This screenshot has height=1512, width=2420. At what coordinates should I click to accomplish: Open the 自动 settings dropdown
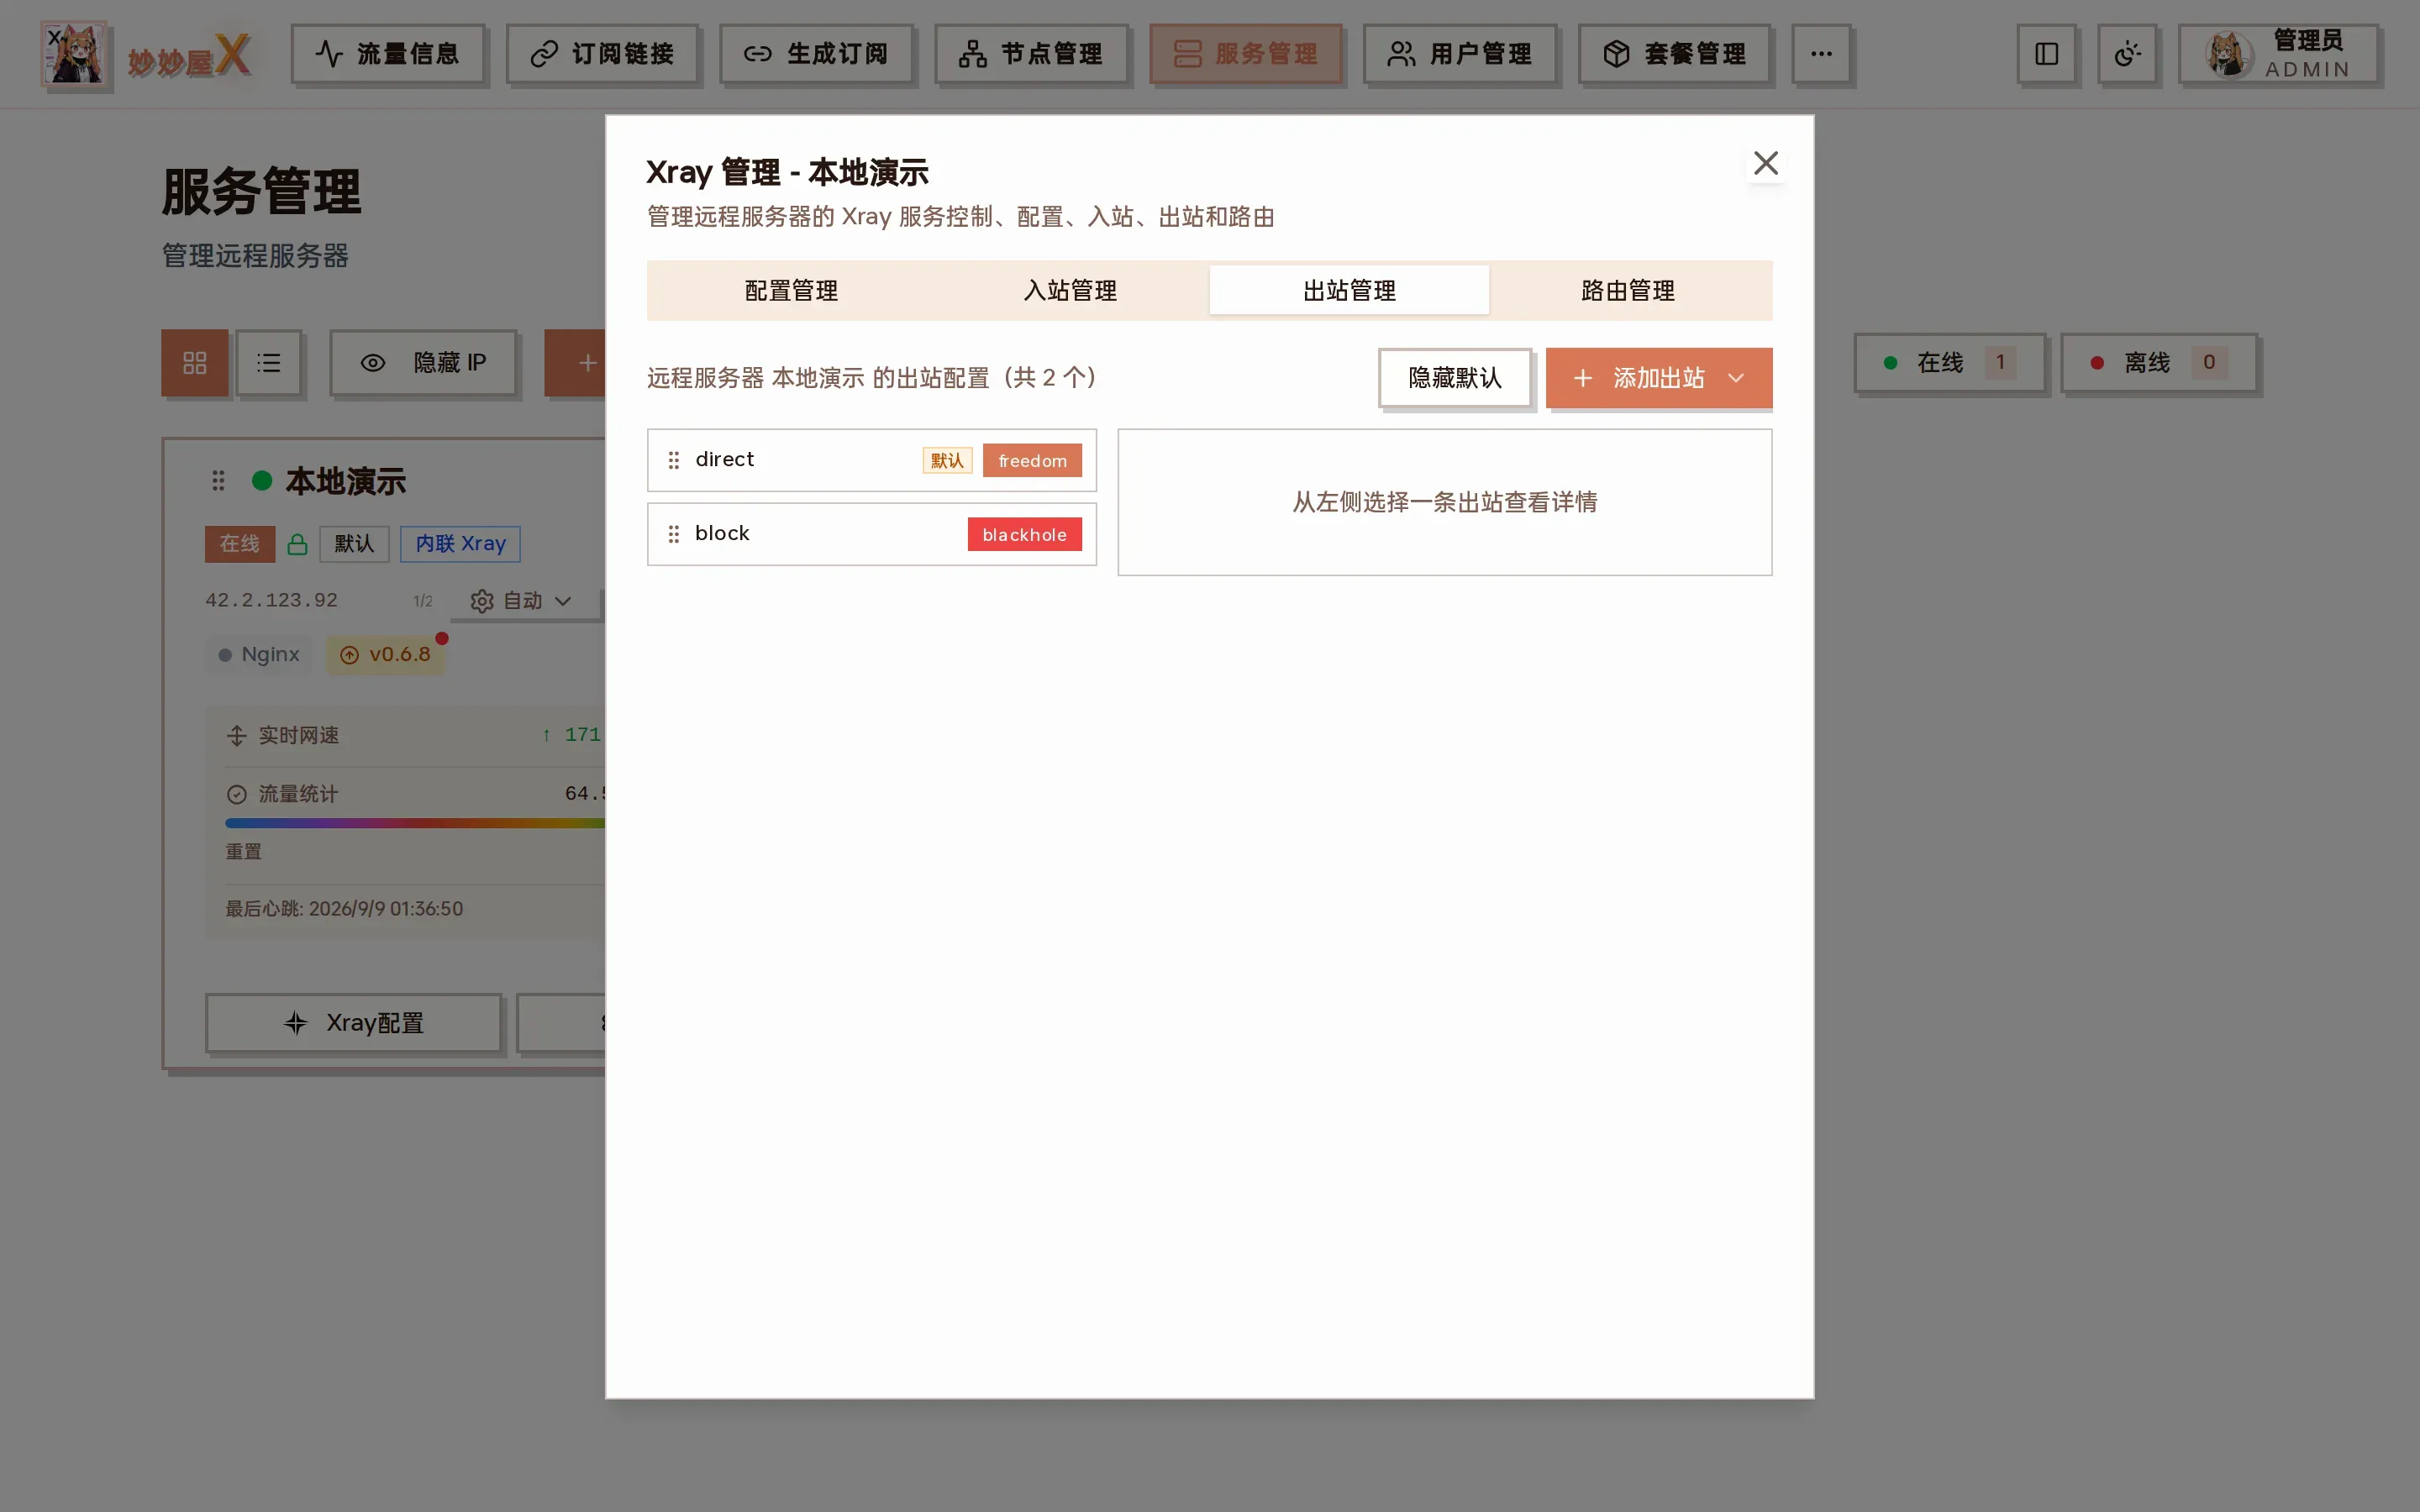pyautogui.click(x=521, y=601)
